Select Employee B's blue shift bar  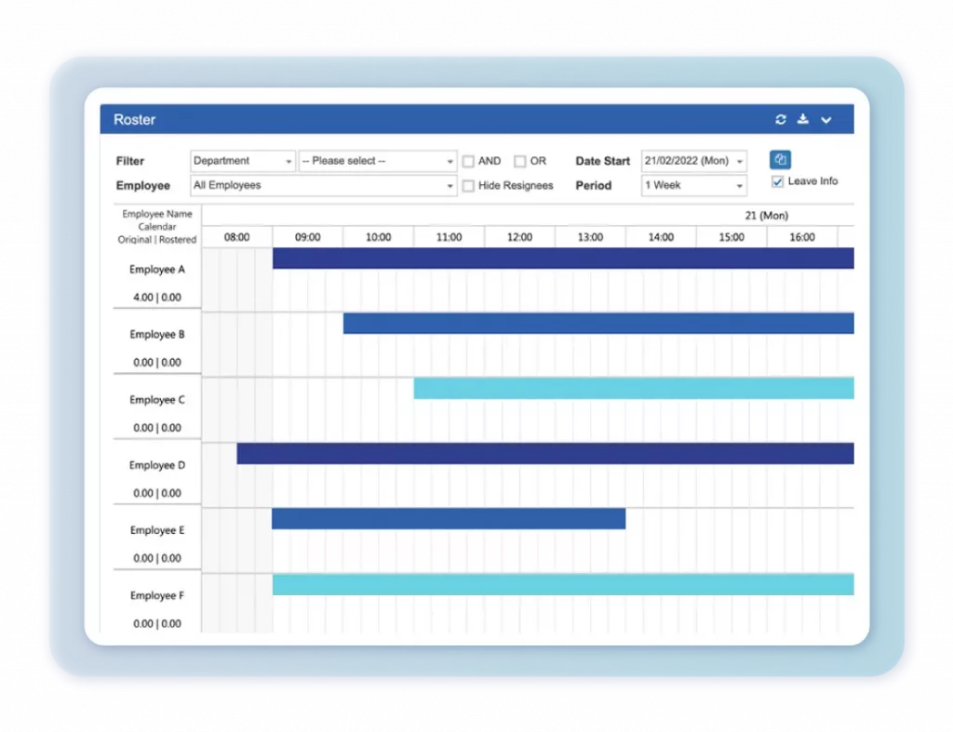[598, 323]
